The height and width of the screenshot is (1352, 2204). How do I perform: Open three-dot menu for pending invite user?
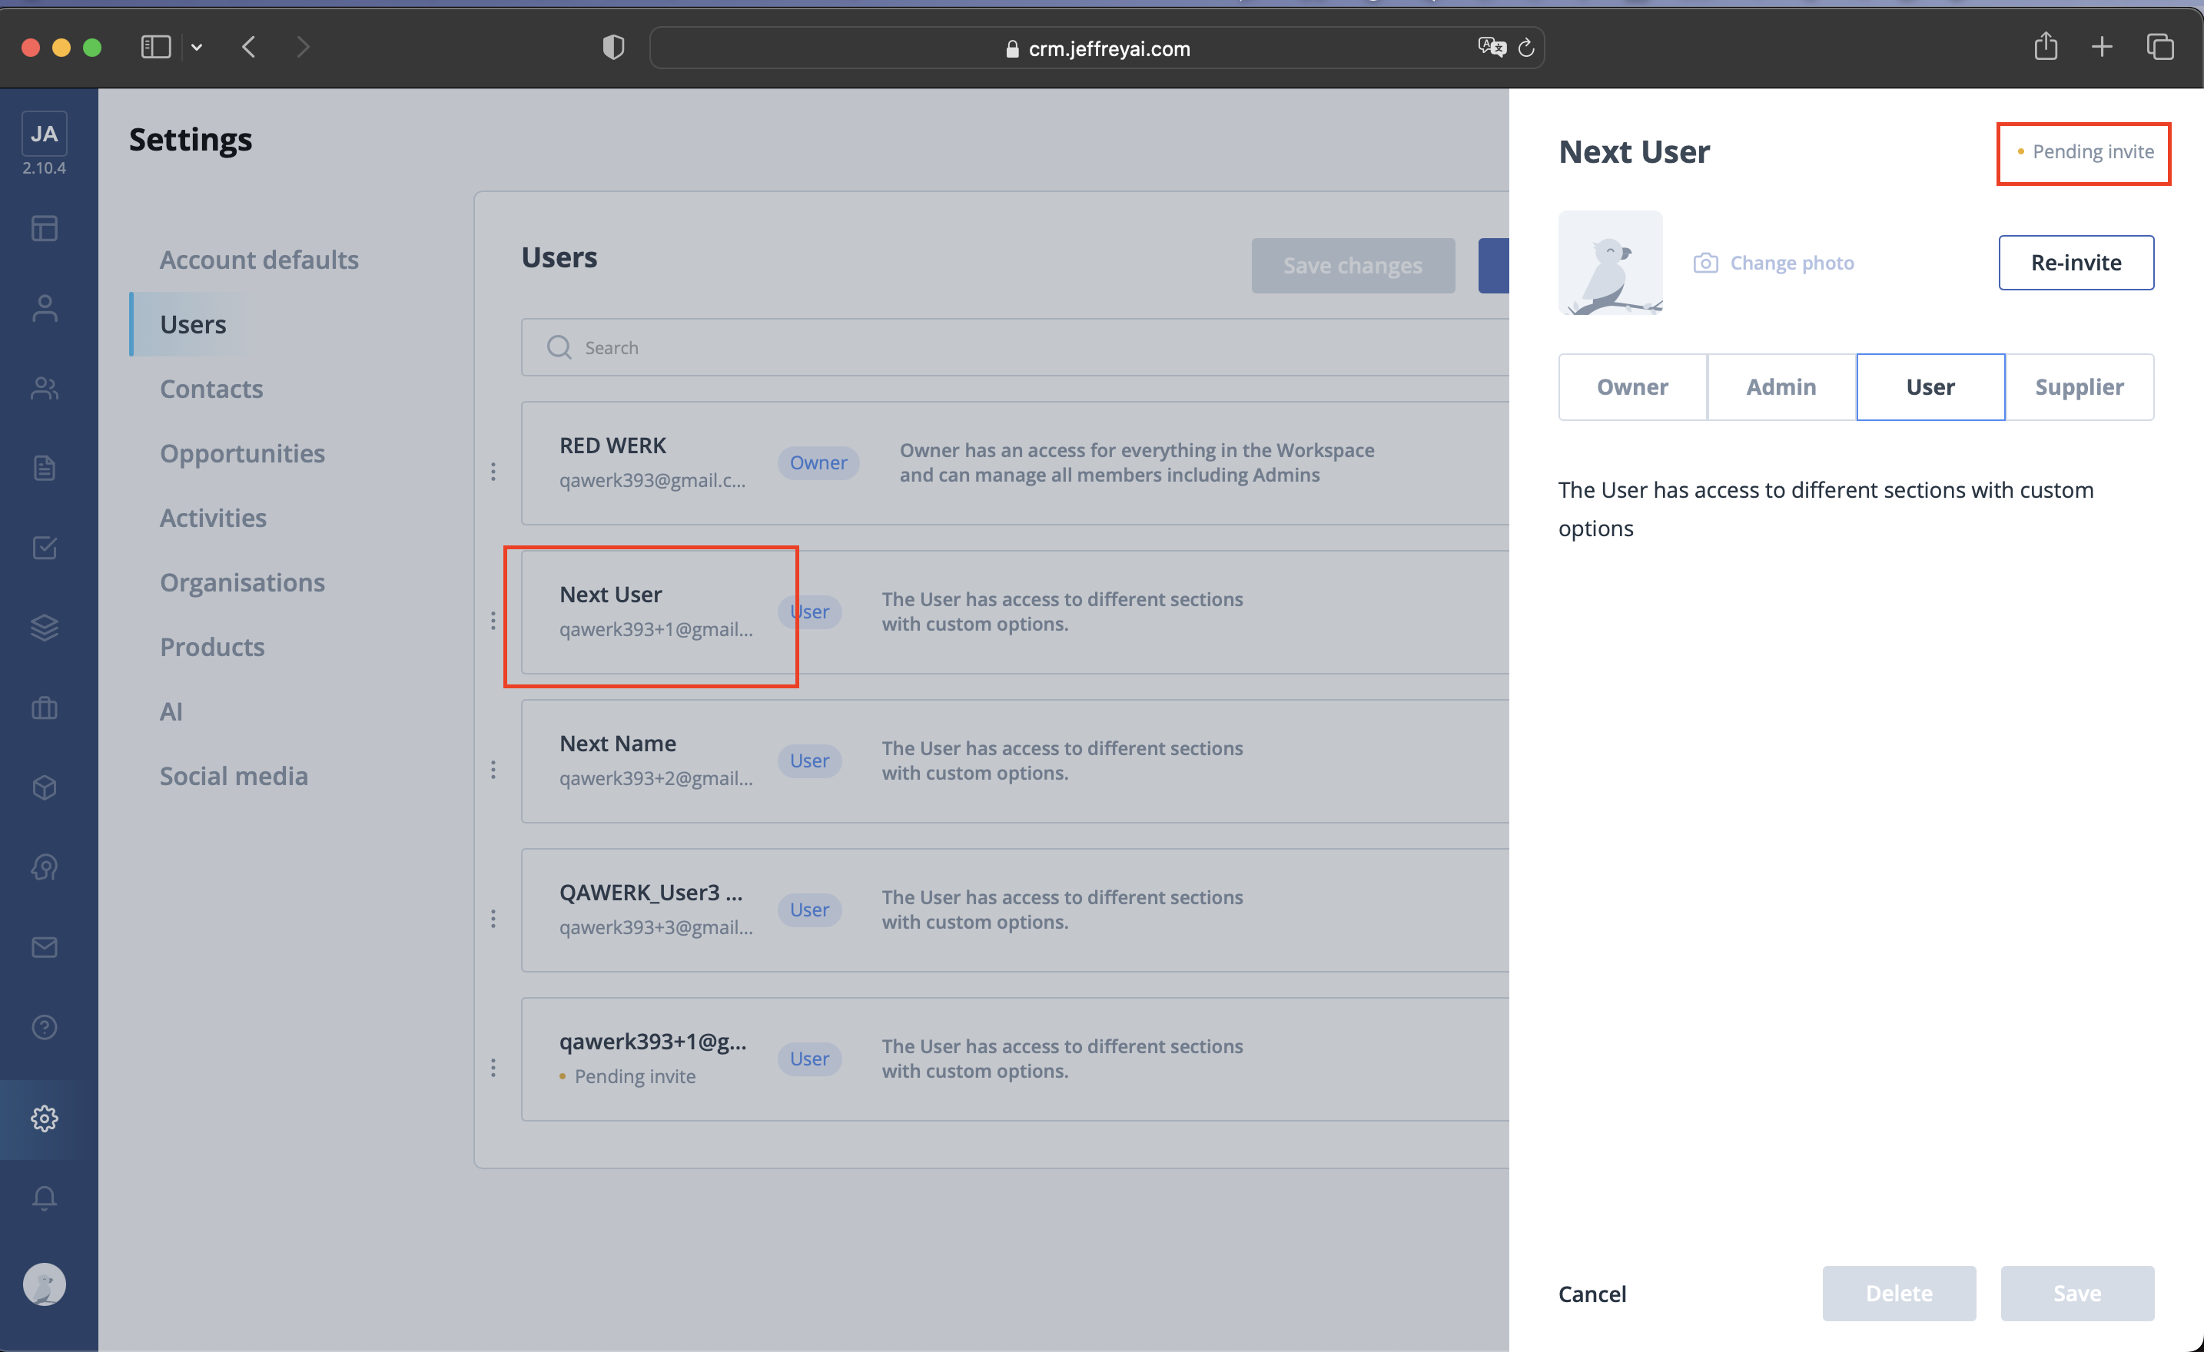point(493,1068)
